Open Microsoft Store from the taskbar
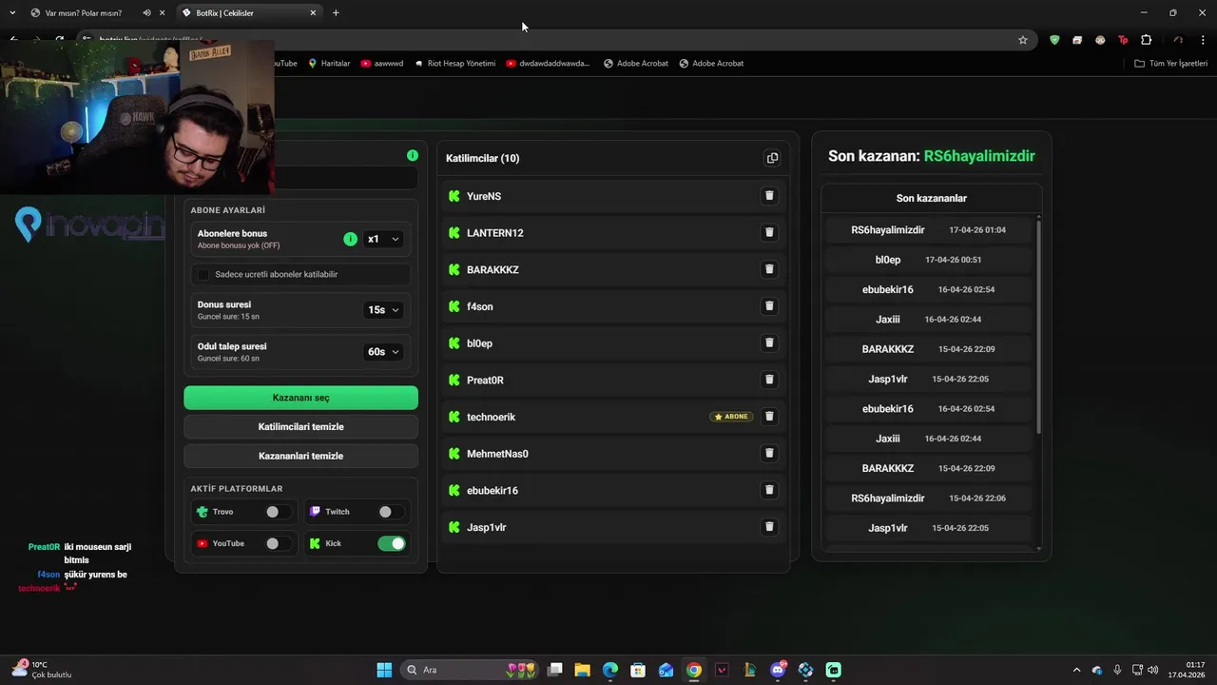This screenshot has height=685, width=1217. (638, 670)
